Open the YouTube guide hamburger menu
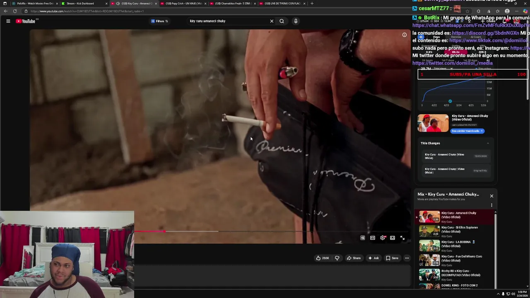This screenshot has height=298, width=530. (8, 21)
